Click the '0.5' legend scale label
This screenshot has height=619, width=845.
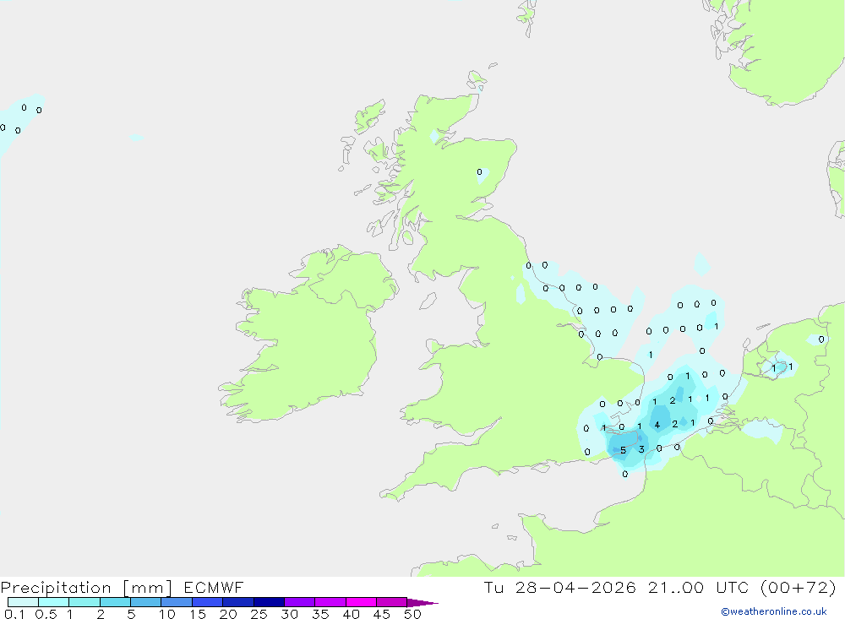point(46,614)
